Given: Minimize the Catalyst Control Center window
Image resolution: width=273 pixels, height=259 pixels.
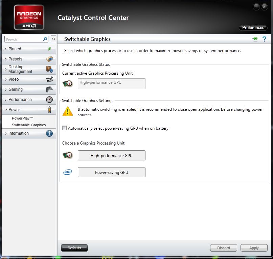Looking at the screenshot, I should (x=256, y=7).
